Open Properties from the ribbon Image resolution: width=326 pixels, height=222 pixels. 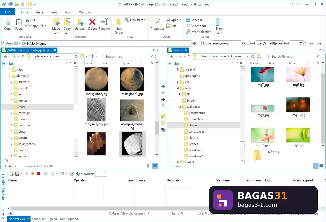(x=157, y=24)
